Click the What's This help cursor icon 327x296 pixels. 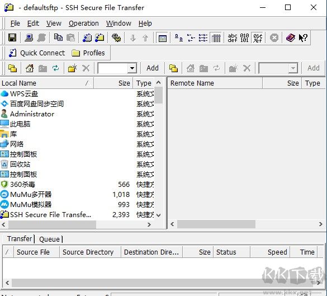[x=303, y=38]
